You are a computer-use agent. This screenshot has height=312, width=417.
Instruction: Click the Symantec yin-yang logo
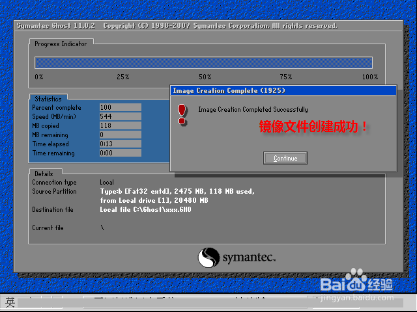click(x=208, y=257)
